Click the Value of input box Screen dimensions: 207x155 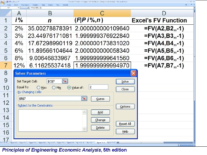(x=99, y=87)
